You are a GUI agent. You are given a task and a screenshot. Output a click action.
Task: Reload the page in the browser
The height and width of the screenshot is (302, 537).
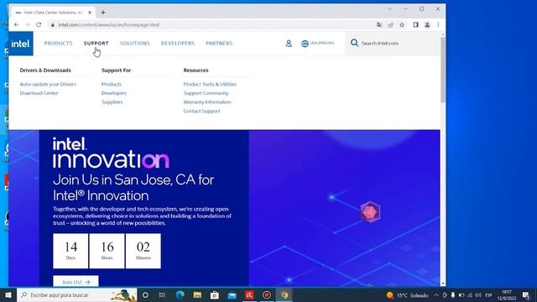[39, 24]
